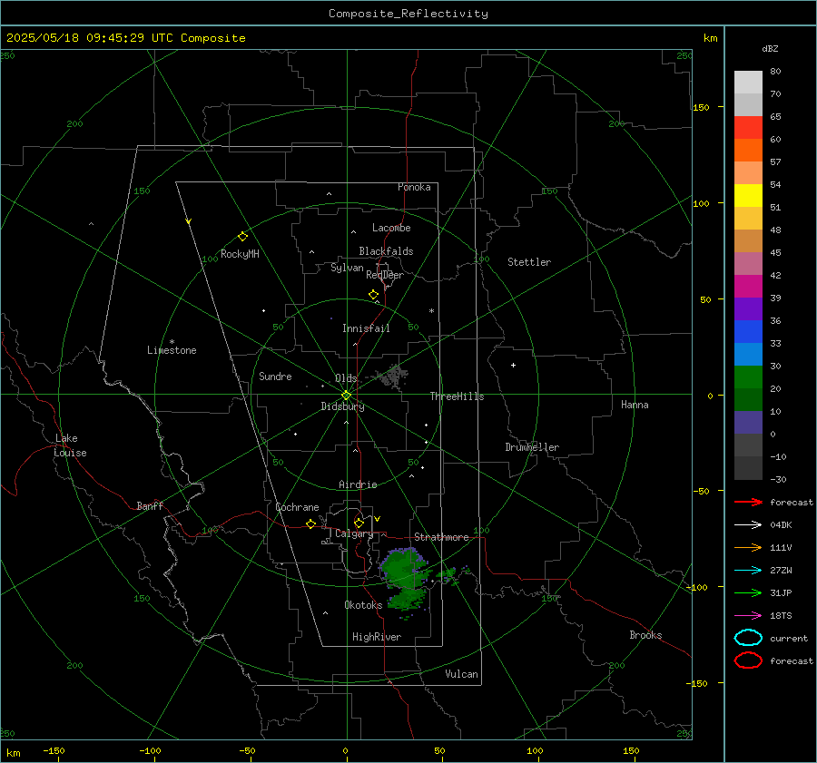Screen dimensions: 817x763
Task: Click the Vulcan label
Action: click(x=461, y=674)
